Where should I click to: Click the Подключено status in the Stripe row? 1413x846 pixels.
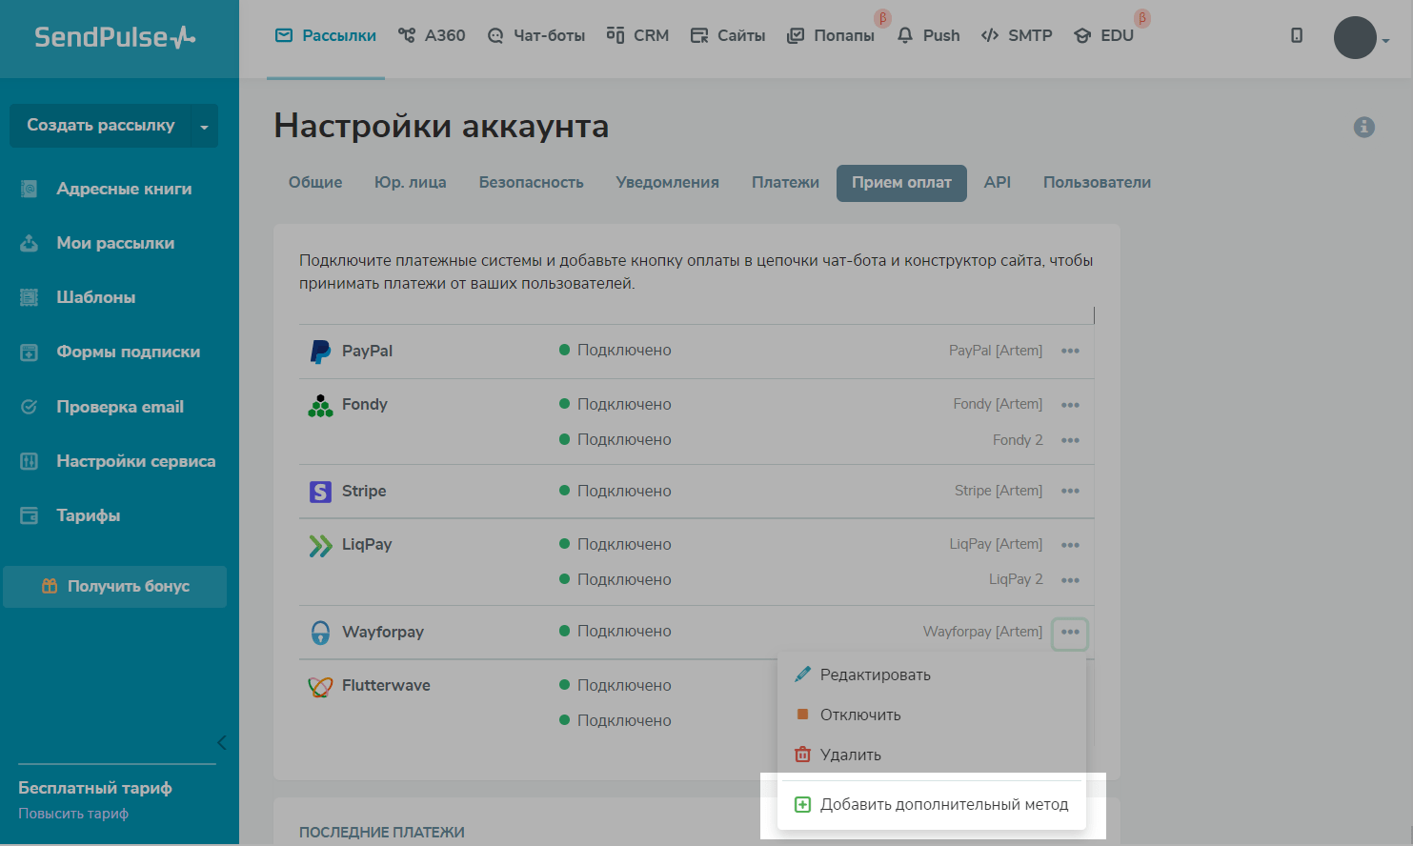pos(616,491)
